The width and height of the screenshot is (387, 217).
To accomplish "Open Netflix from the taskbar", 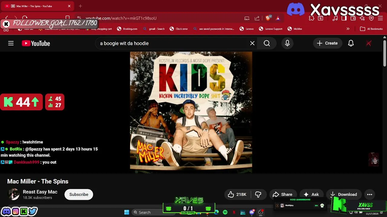I will coord(234,212).
